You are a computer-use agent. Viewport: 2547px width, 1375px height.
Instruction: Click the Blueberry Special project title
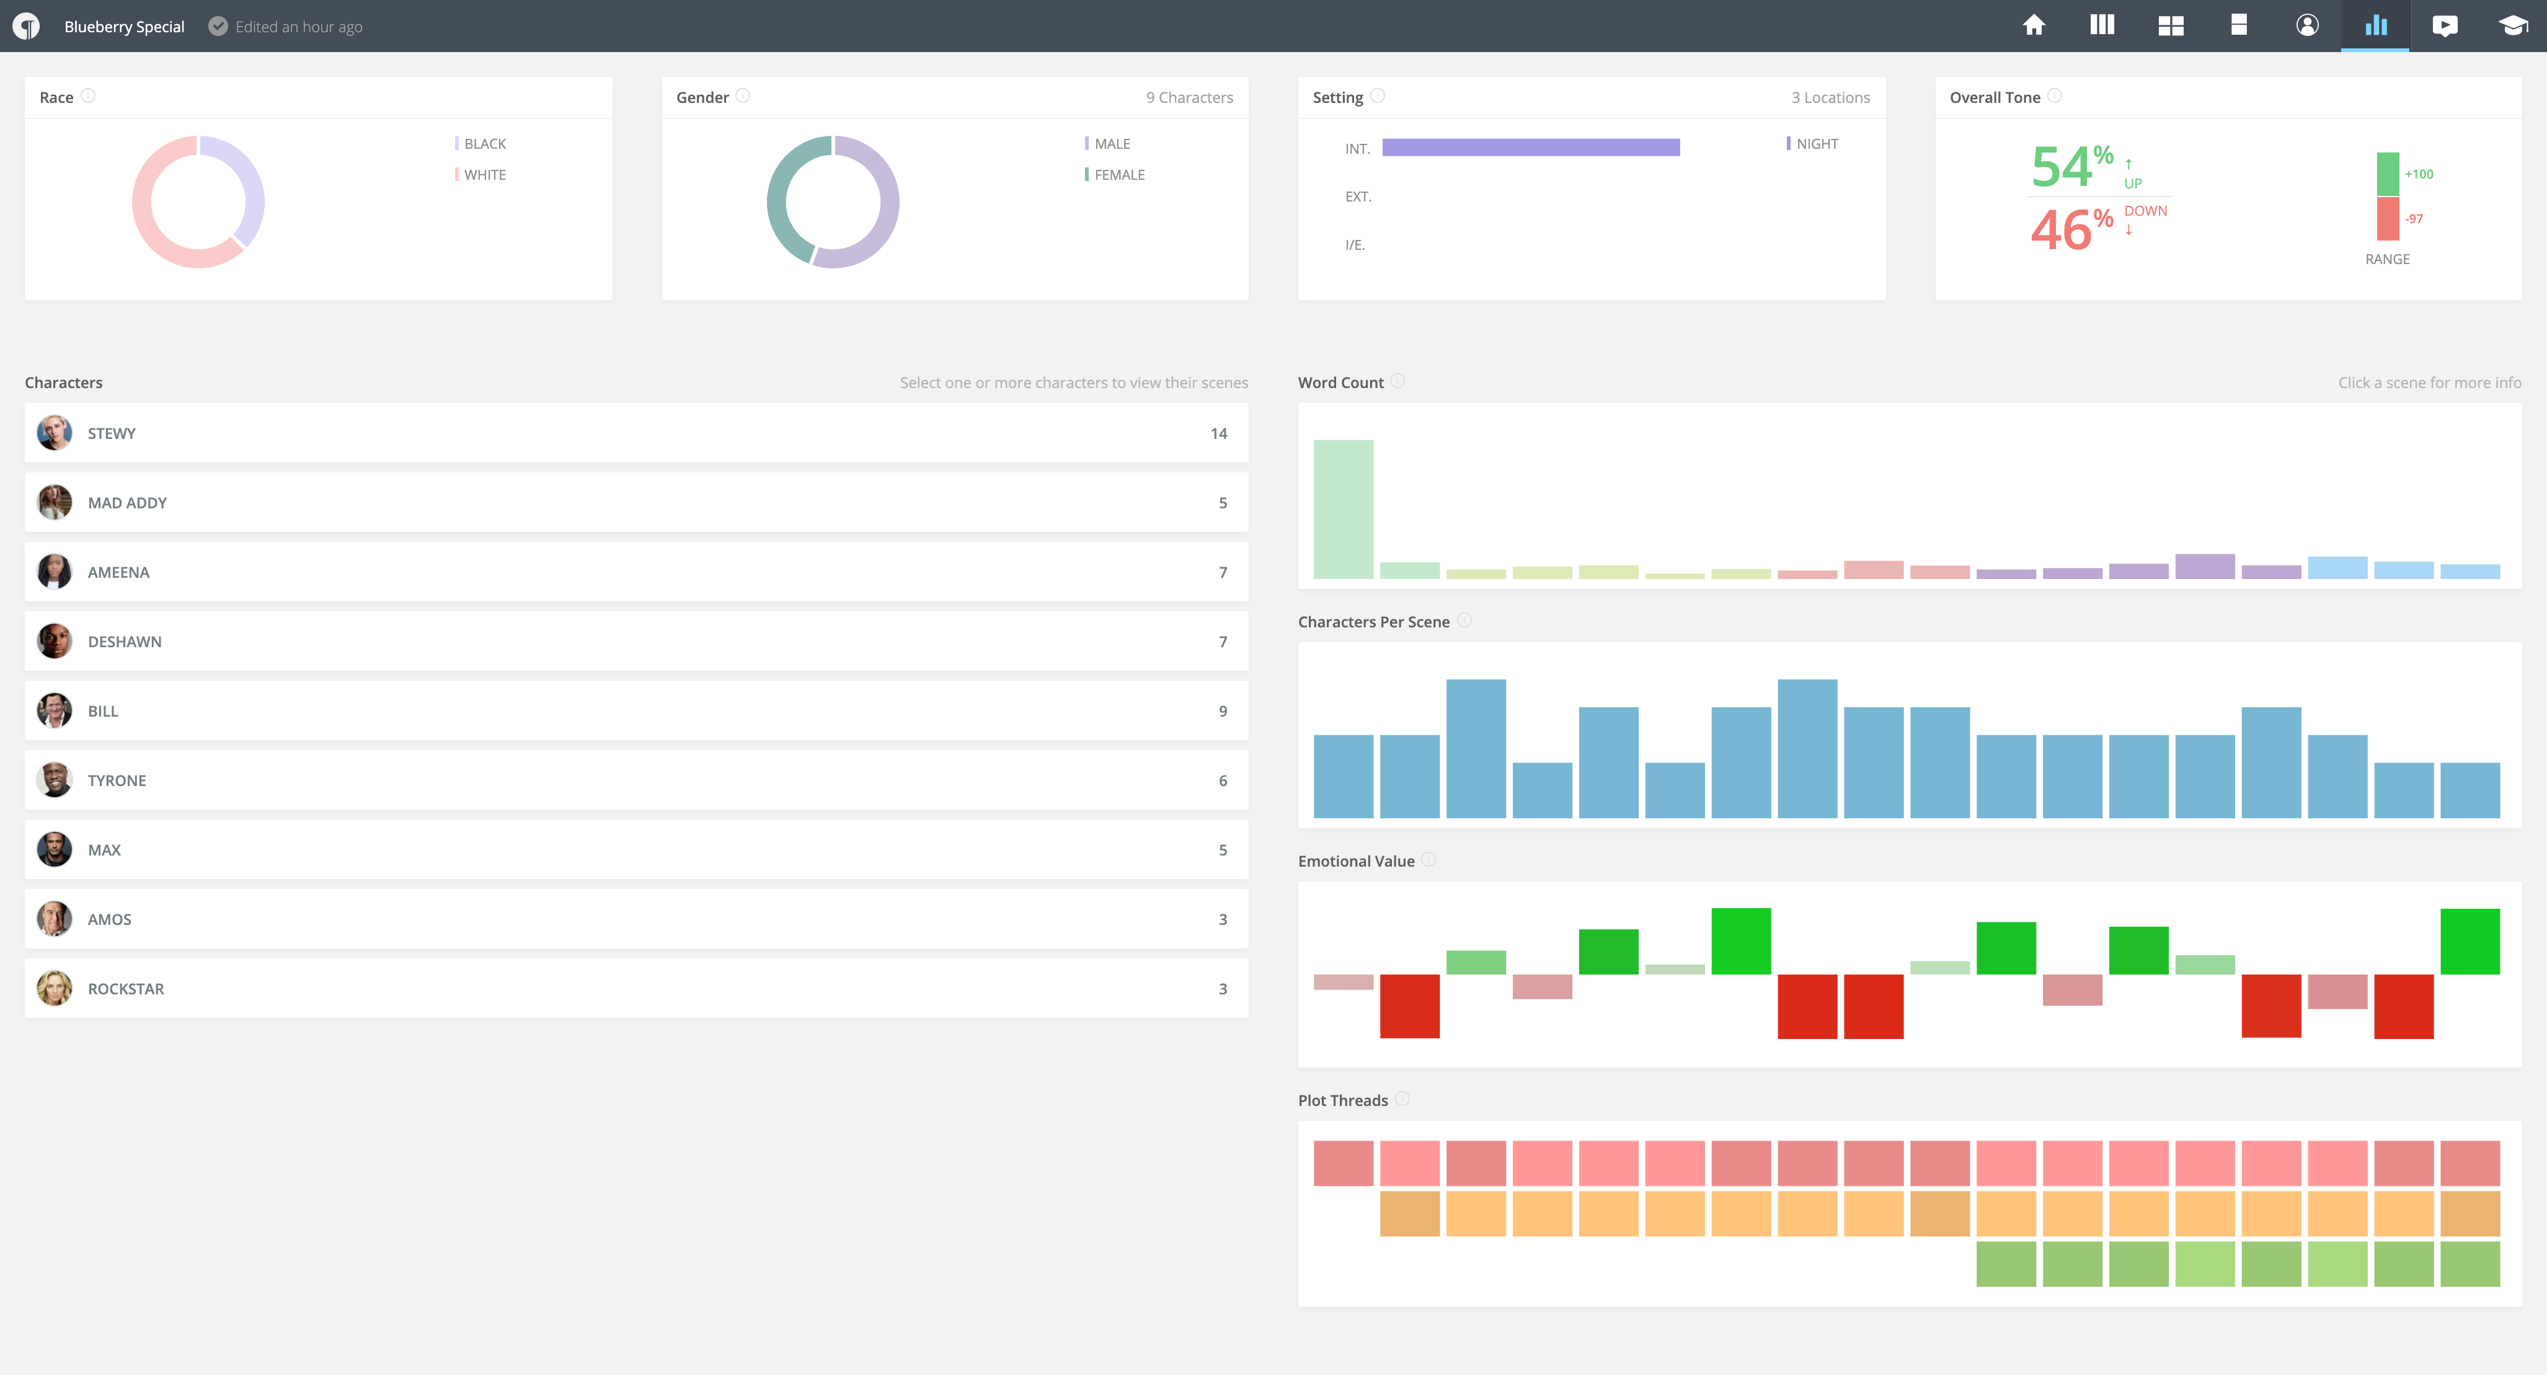point(125,27)
